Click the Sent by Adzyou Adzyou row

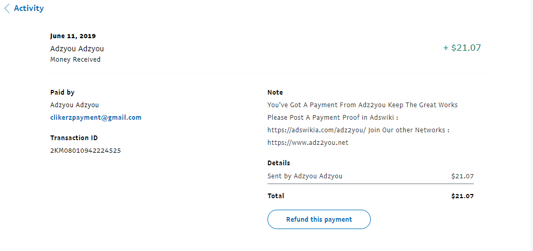click(305, 176)
